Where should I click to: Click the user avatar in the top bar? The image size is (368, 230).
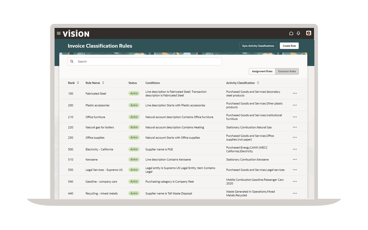click(x=308, y=33)
